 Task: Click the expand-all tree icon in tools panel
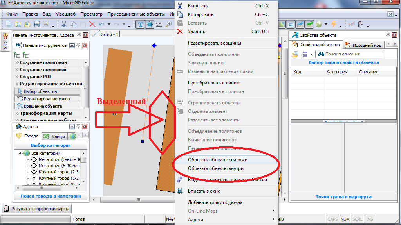click(17, 55)
